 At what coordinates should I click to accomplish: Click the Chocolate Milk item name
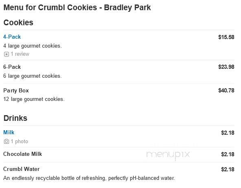(23, 154)
